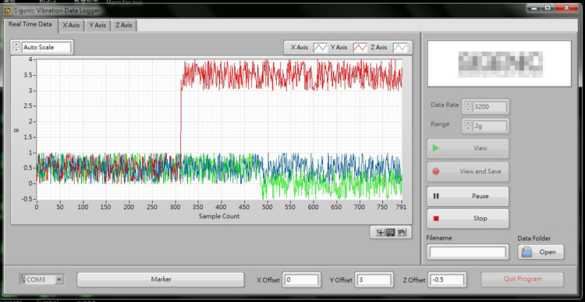Click the Auto Scale selector field
This screenshot has width=585, height=302.
click(46, 48)
